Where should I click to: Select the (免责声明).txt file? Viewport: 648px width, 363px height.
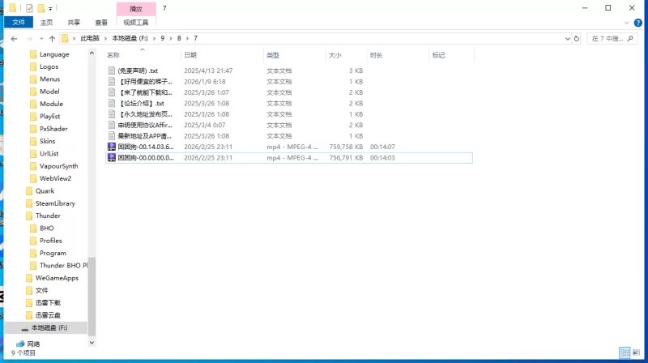289,70
